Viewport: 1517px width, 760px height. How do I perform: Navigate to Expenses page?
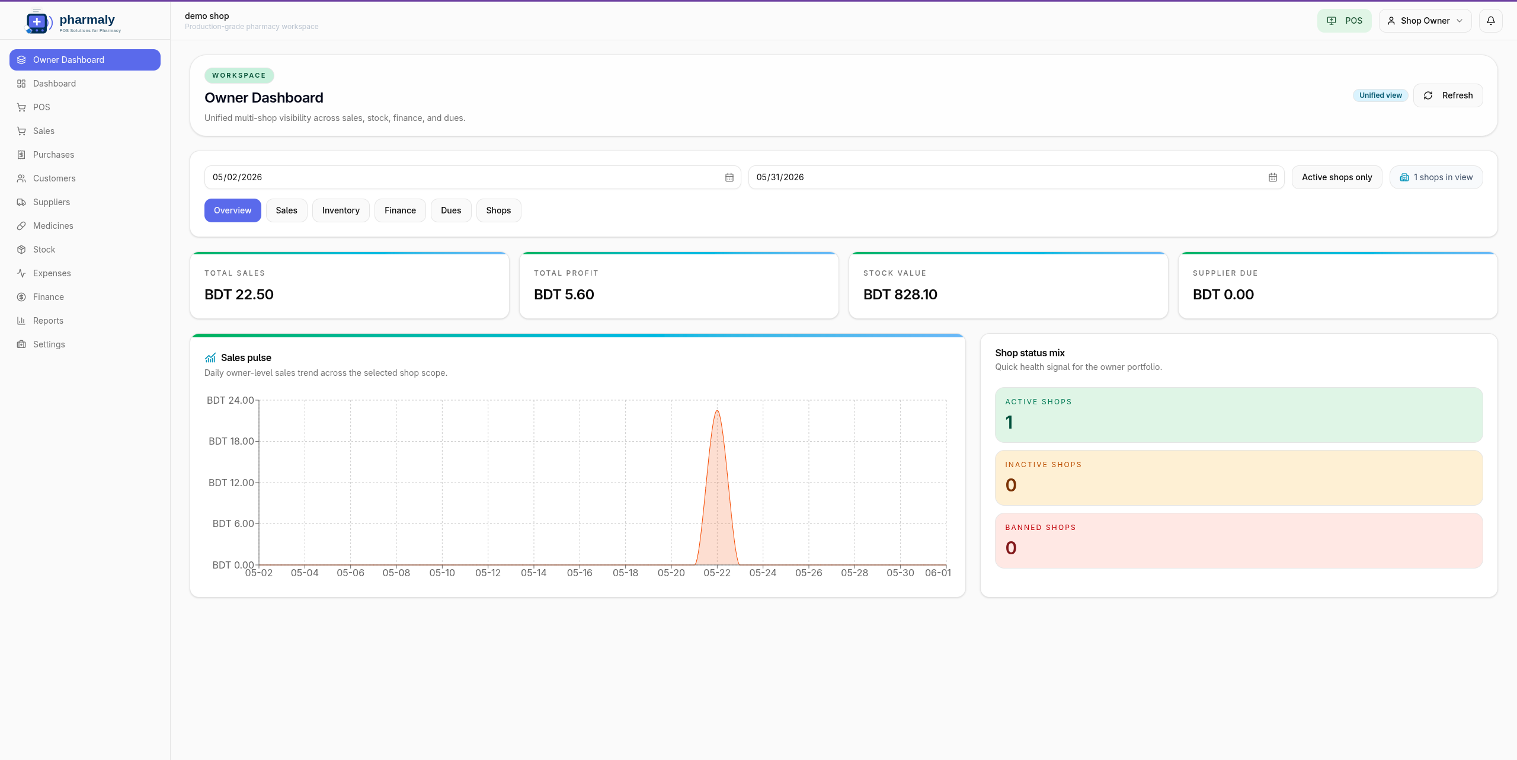[85, 273]
